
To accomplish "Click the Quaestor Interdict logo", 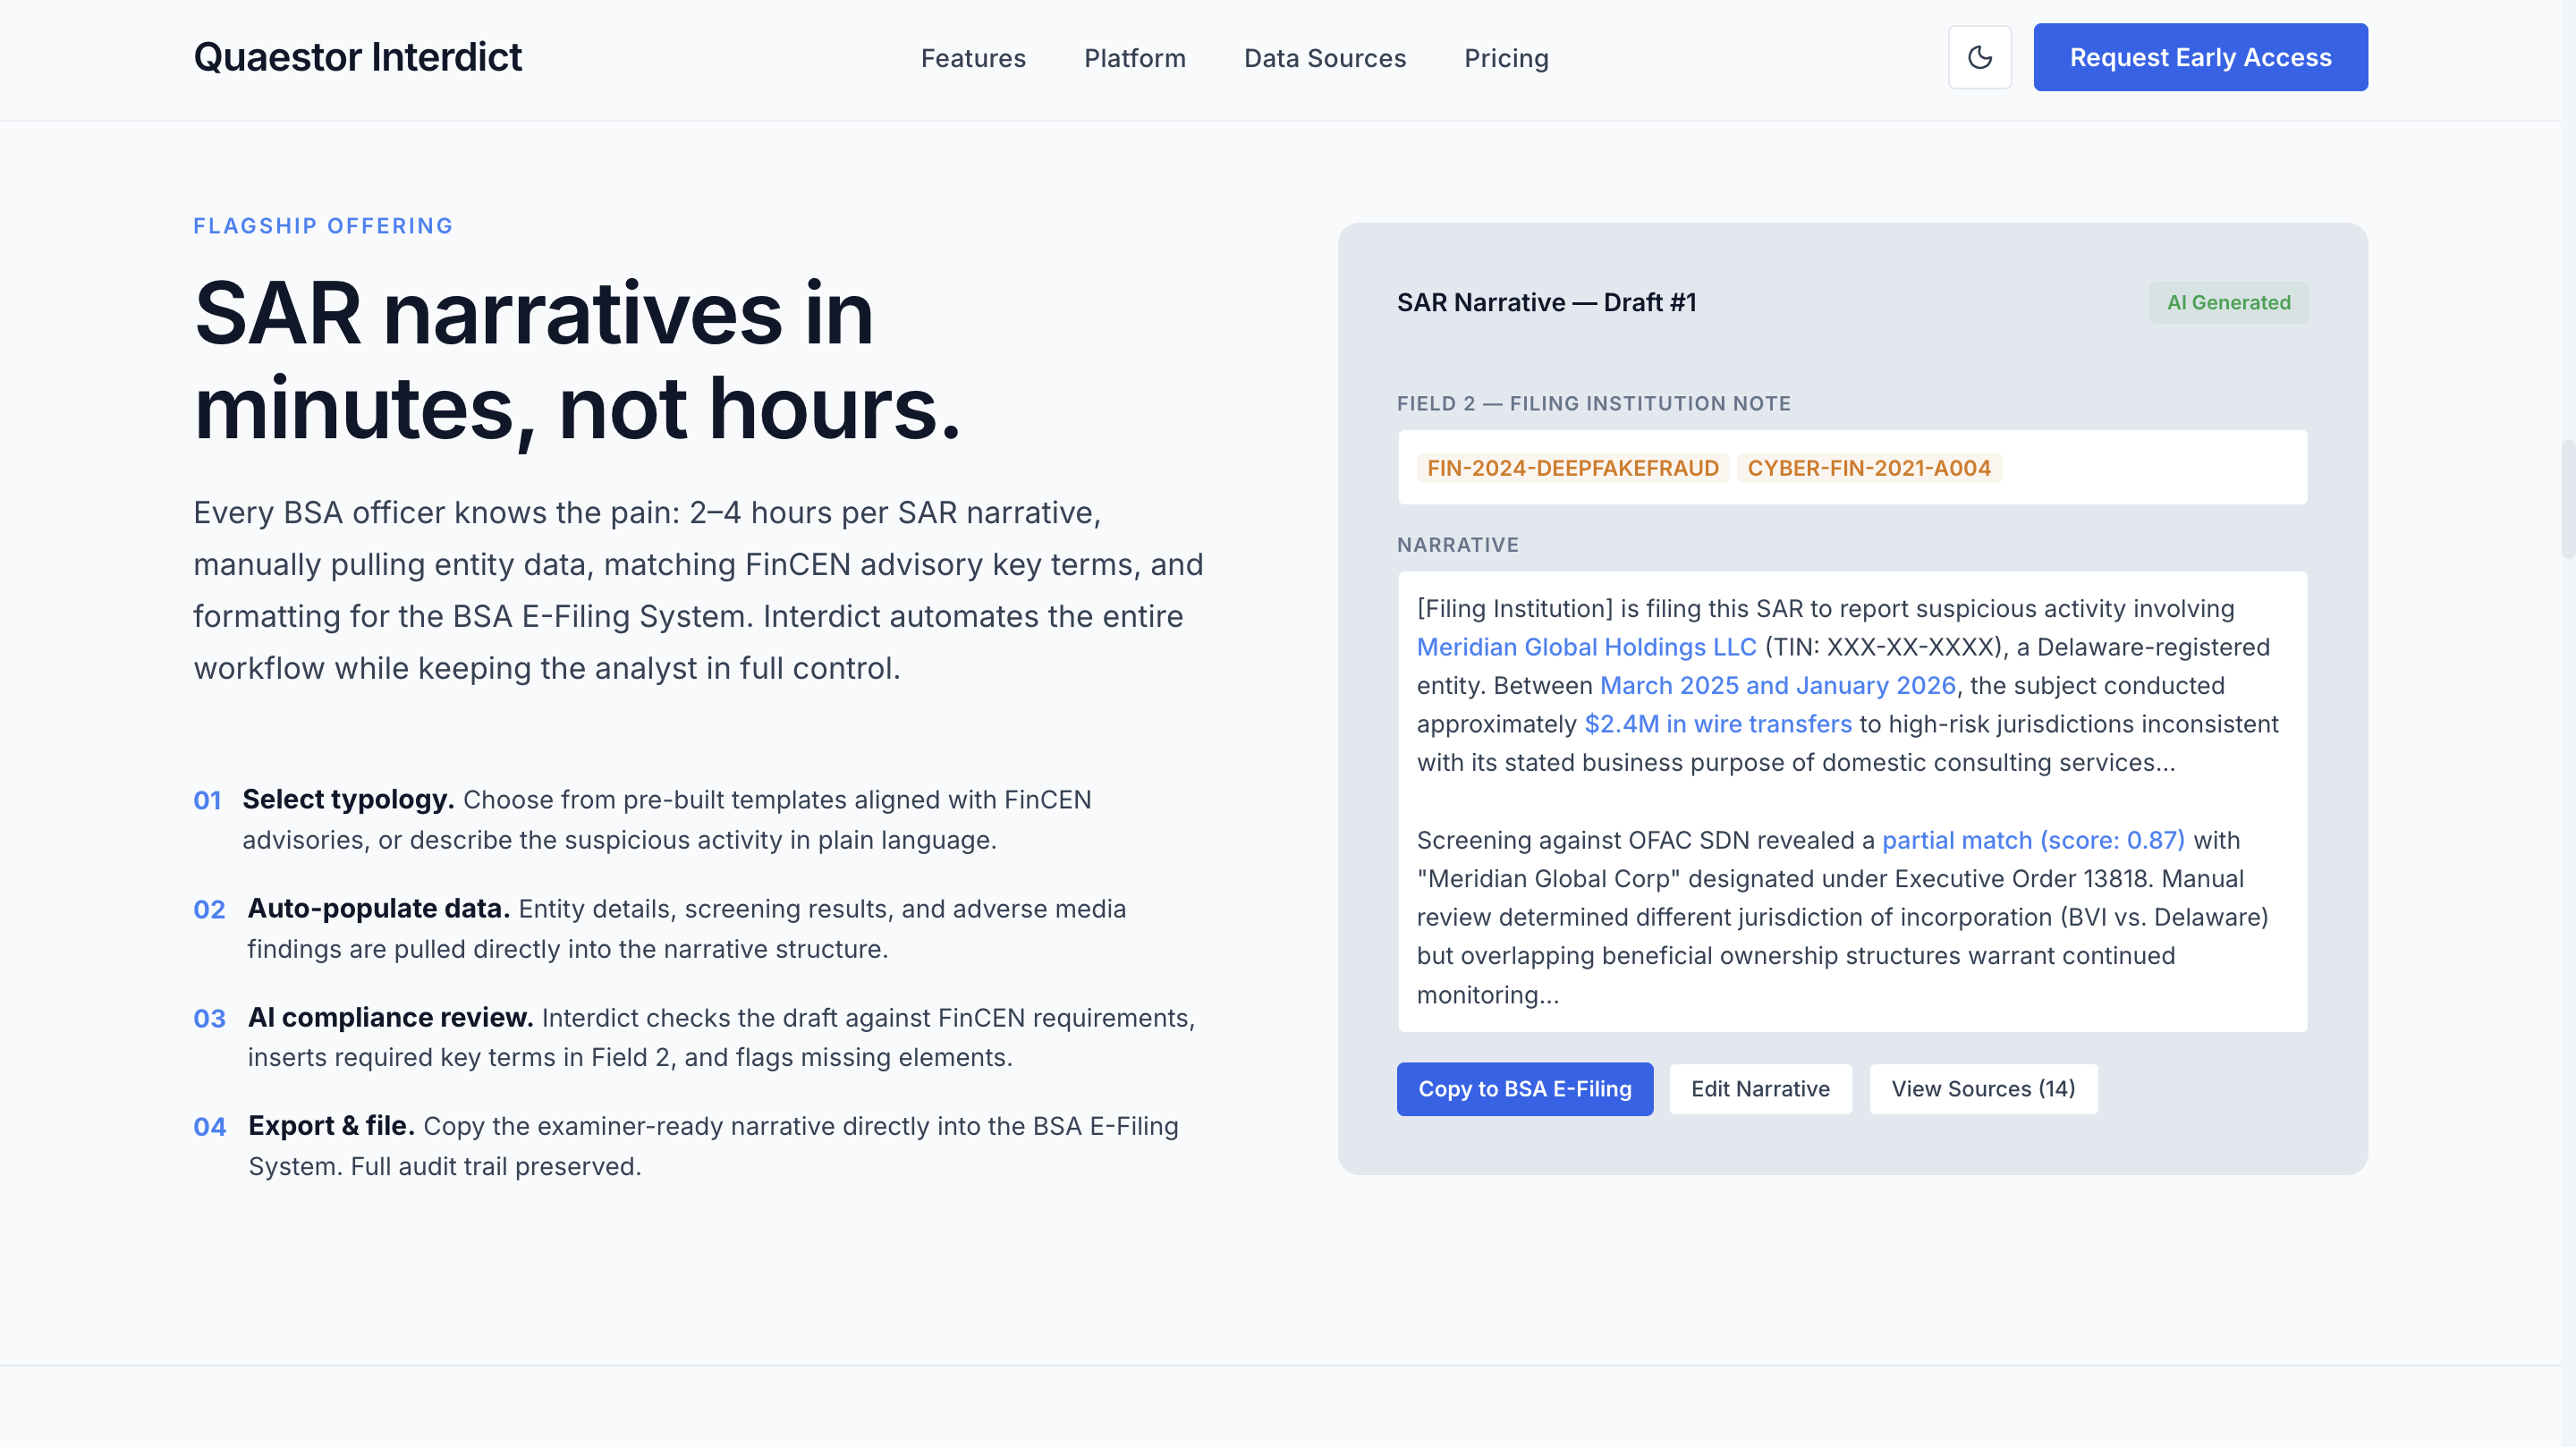I will [357, 57].
